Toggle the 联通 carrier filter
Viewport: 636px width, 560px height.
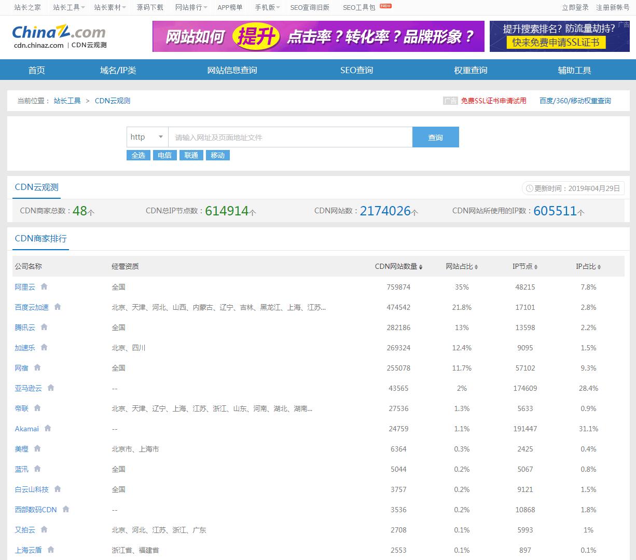pos(191,155)
